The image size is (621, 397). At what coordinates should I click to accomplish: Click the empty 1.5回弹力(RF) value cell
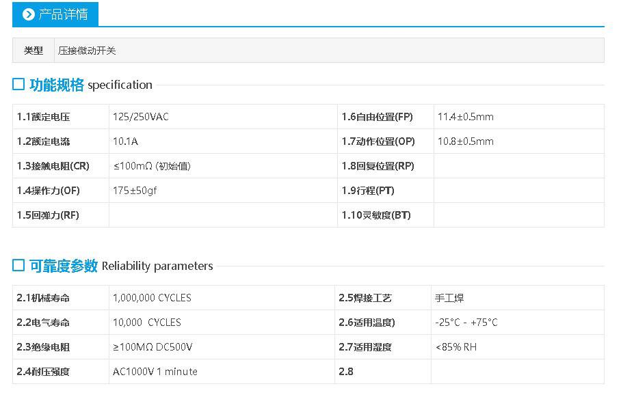223,215
